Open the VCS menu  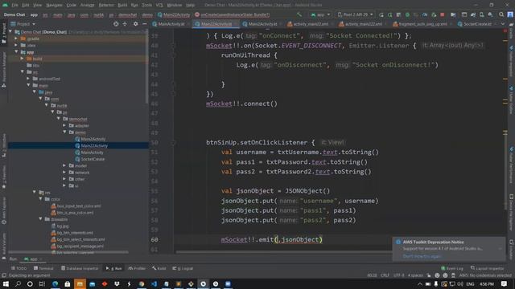pyautogui.click(x=159, y=5)
